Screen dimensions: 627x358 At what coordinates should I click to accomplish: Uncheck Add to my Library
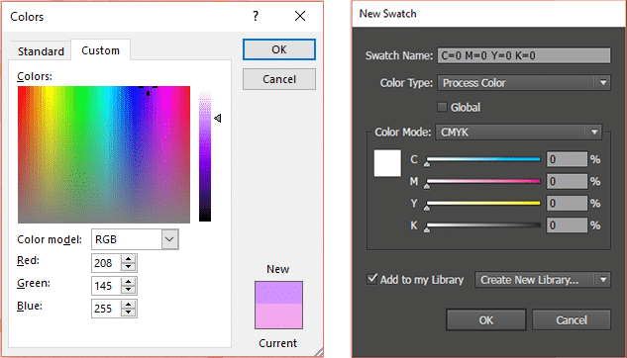(371, 279)
